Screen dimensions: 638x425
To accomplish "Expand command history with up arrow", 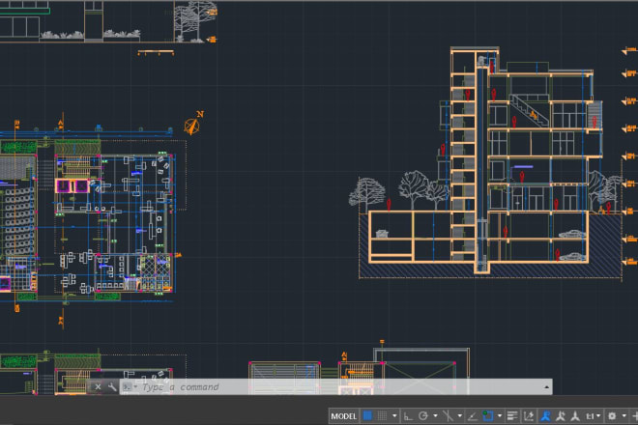I will click(x=547, y=387).
